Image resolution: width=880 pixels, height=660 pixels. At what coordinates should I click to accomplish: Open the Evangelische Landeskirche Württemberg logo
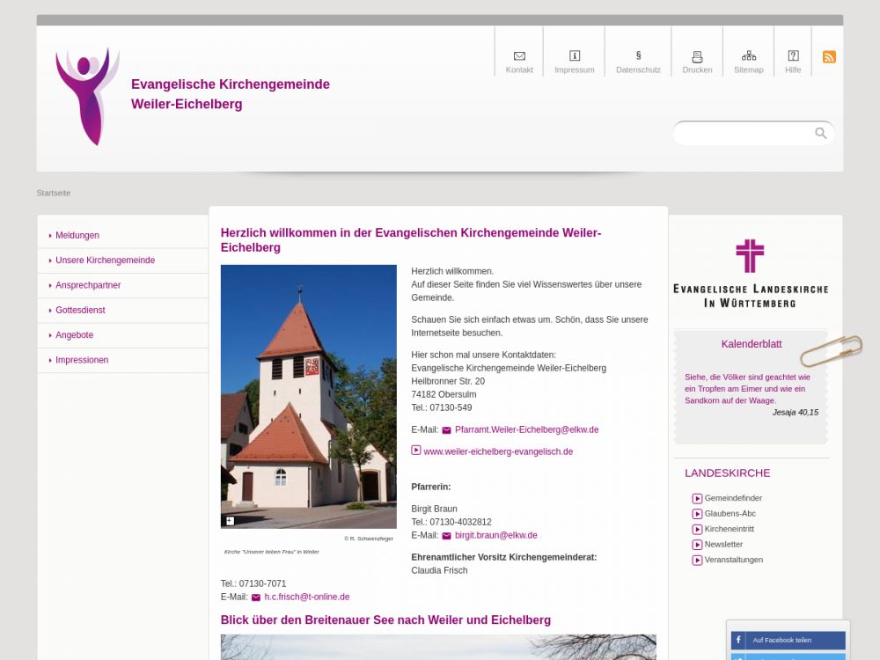[x=750, y=273]
